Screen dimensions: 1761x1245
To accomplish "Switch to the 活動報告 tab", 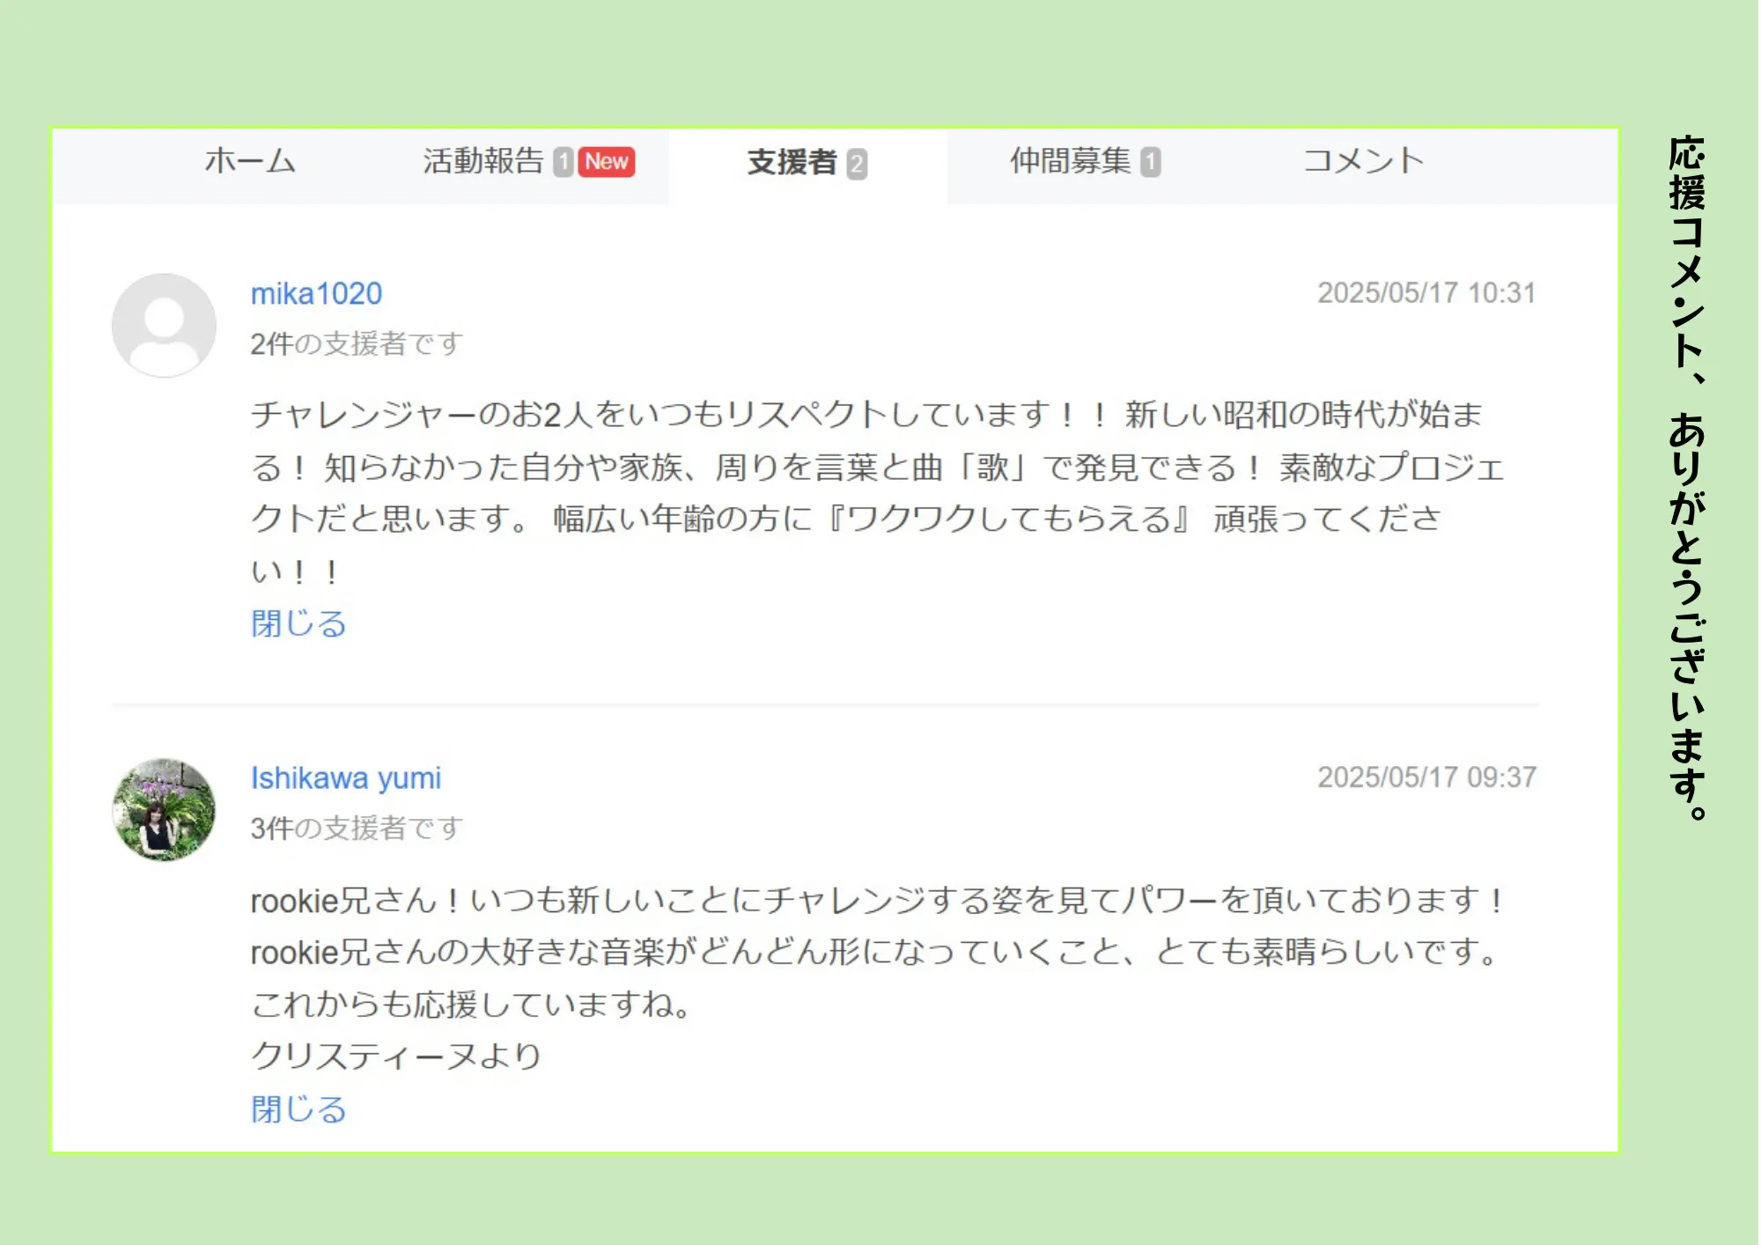I will click(483, 162).
